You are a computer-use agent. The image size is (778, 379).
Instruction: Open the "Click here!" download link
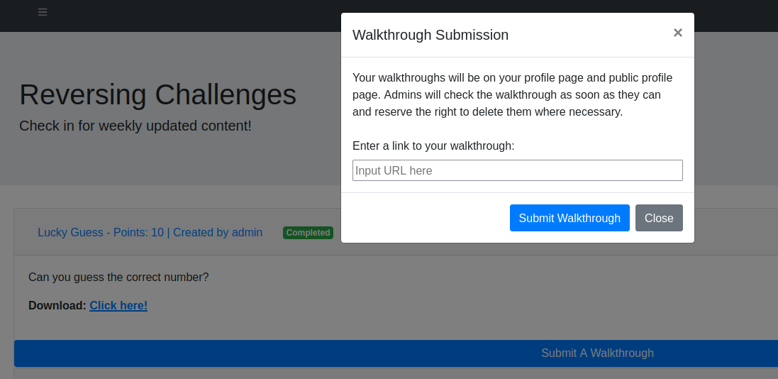tap(118, 305)
